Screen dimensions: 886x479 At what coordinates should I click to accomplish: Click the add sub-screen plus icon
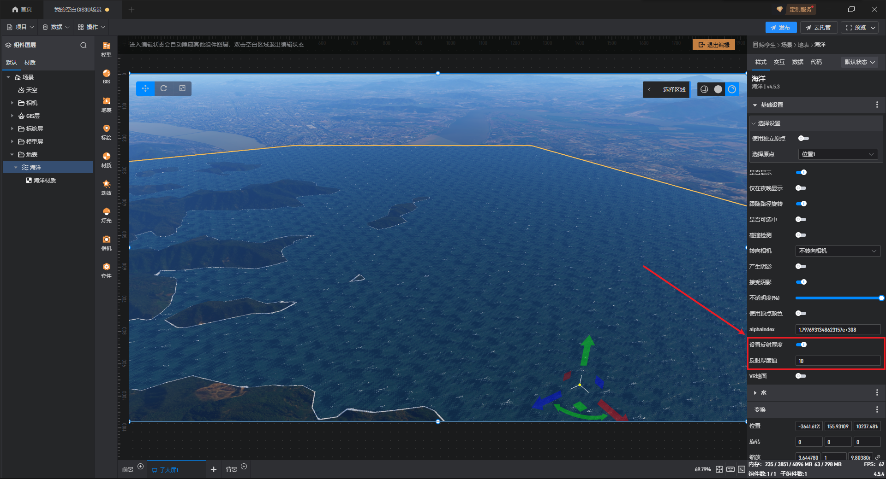213,469
